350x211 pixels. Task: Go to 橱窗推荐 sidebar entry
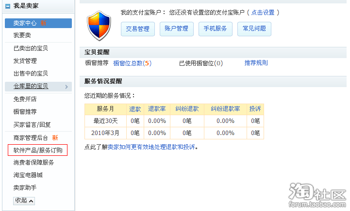point(25,112)
